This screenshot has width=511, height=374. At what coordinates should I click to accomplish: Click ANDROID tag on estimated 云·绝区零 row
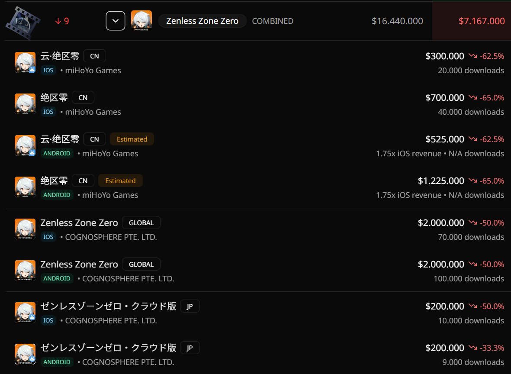click(57, 153)
